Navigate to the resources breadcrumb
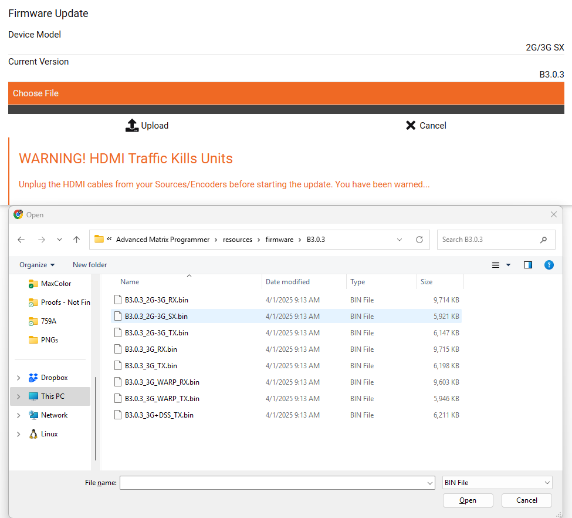572x518 pixels. click(238, 240)
